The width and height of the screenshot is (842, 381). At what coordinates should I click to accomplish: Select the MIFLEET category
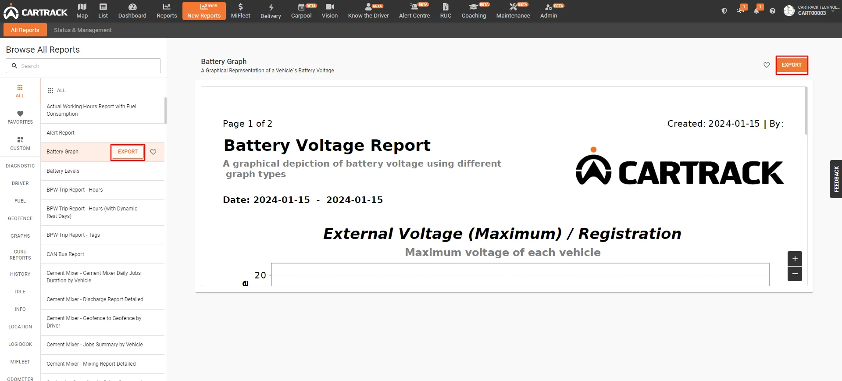[20, 362]
